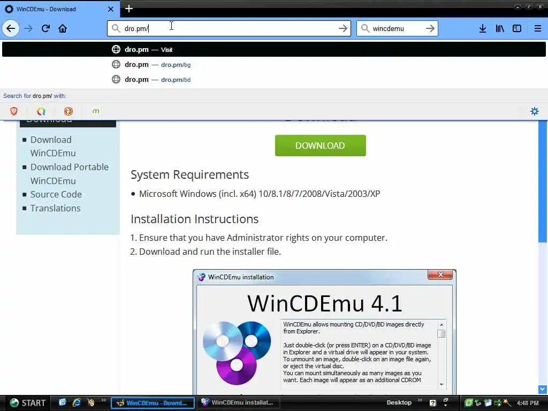Click the 'System Requirements' heading
The height and width of the screenshot is (411, 548).
coord(190,174)
